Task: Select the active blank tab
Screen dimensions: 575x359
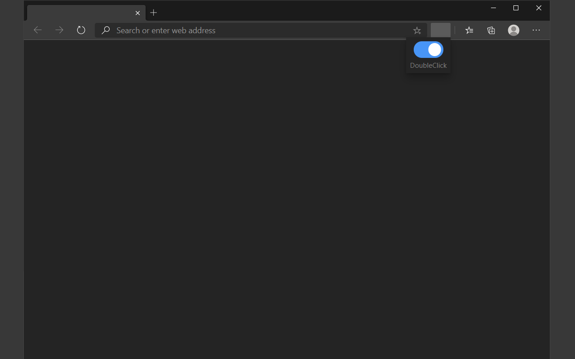Action: (86, 13)
